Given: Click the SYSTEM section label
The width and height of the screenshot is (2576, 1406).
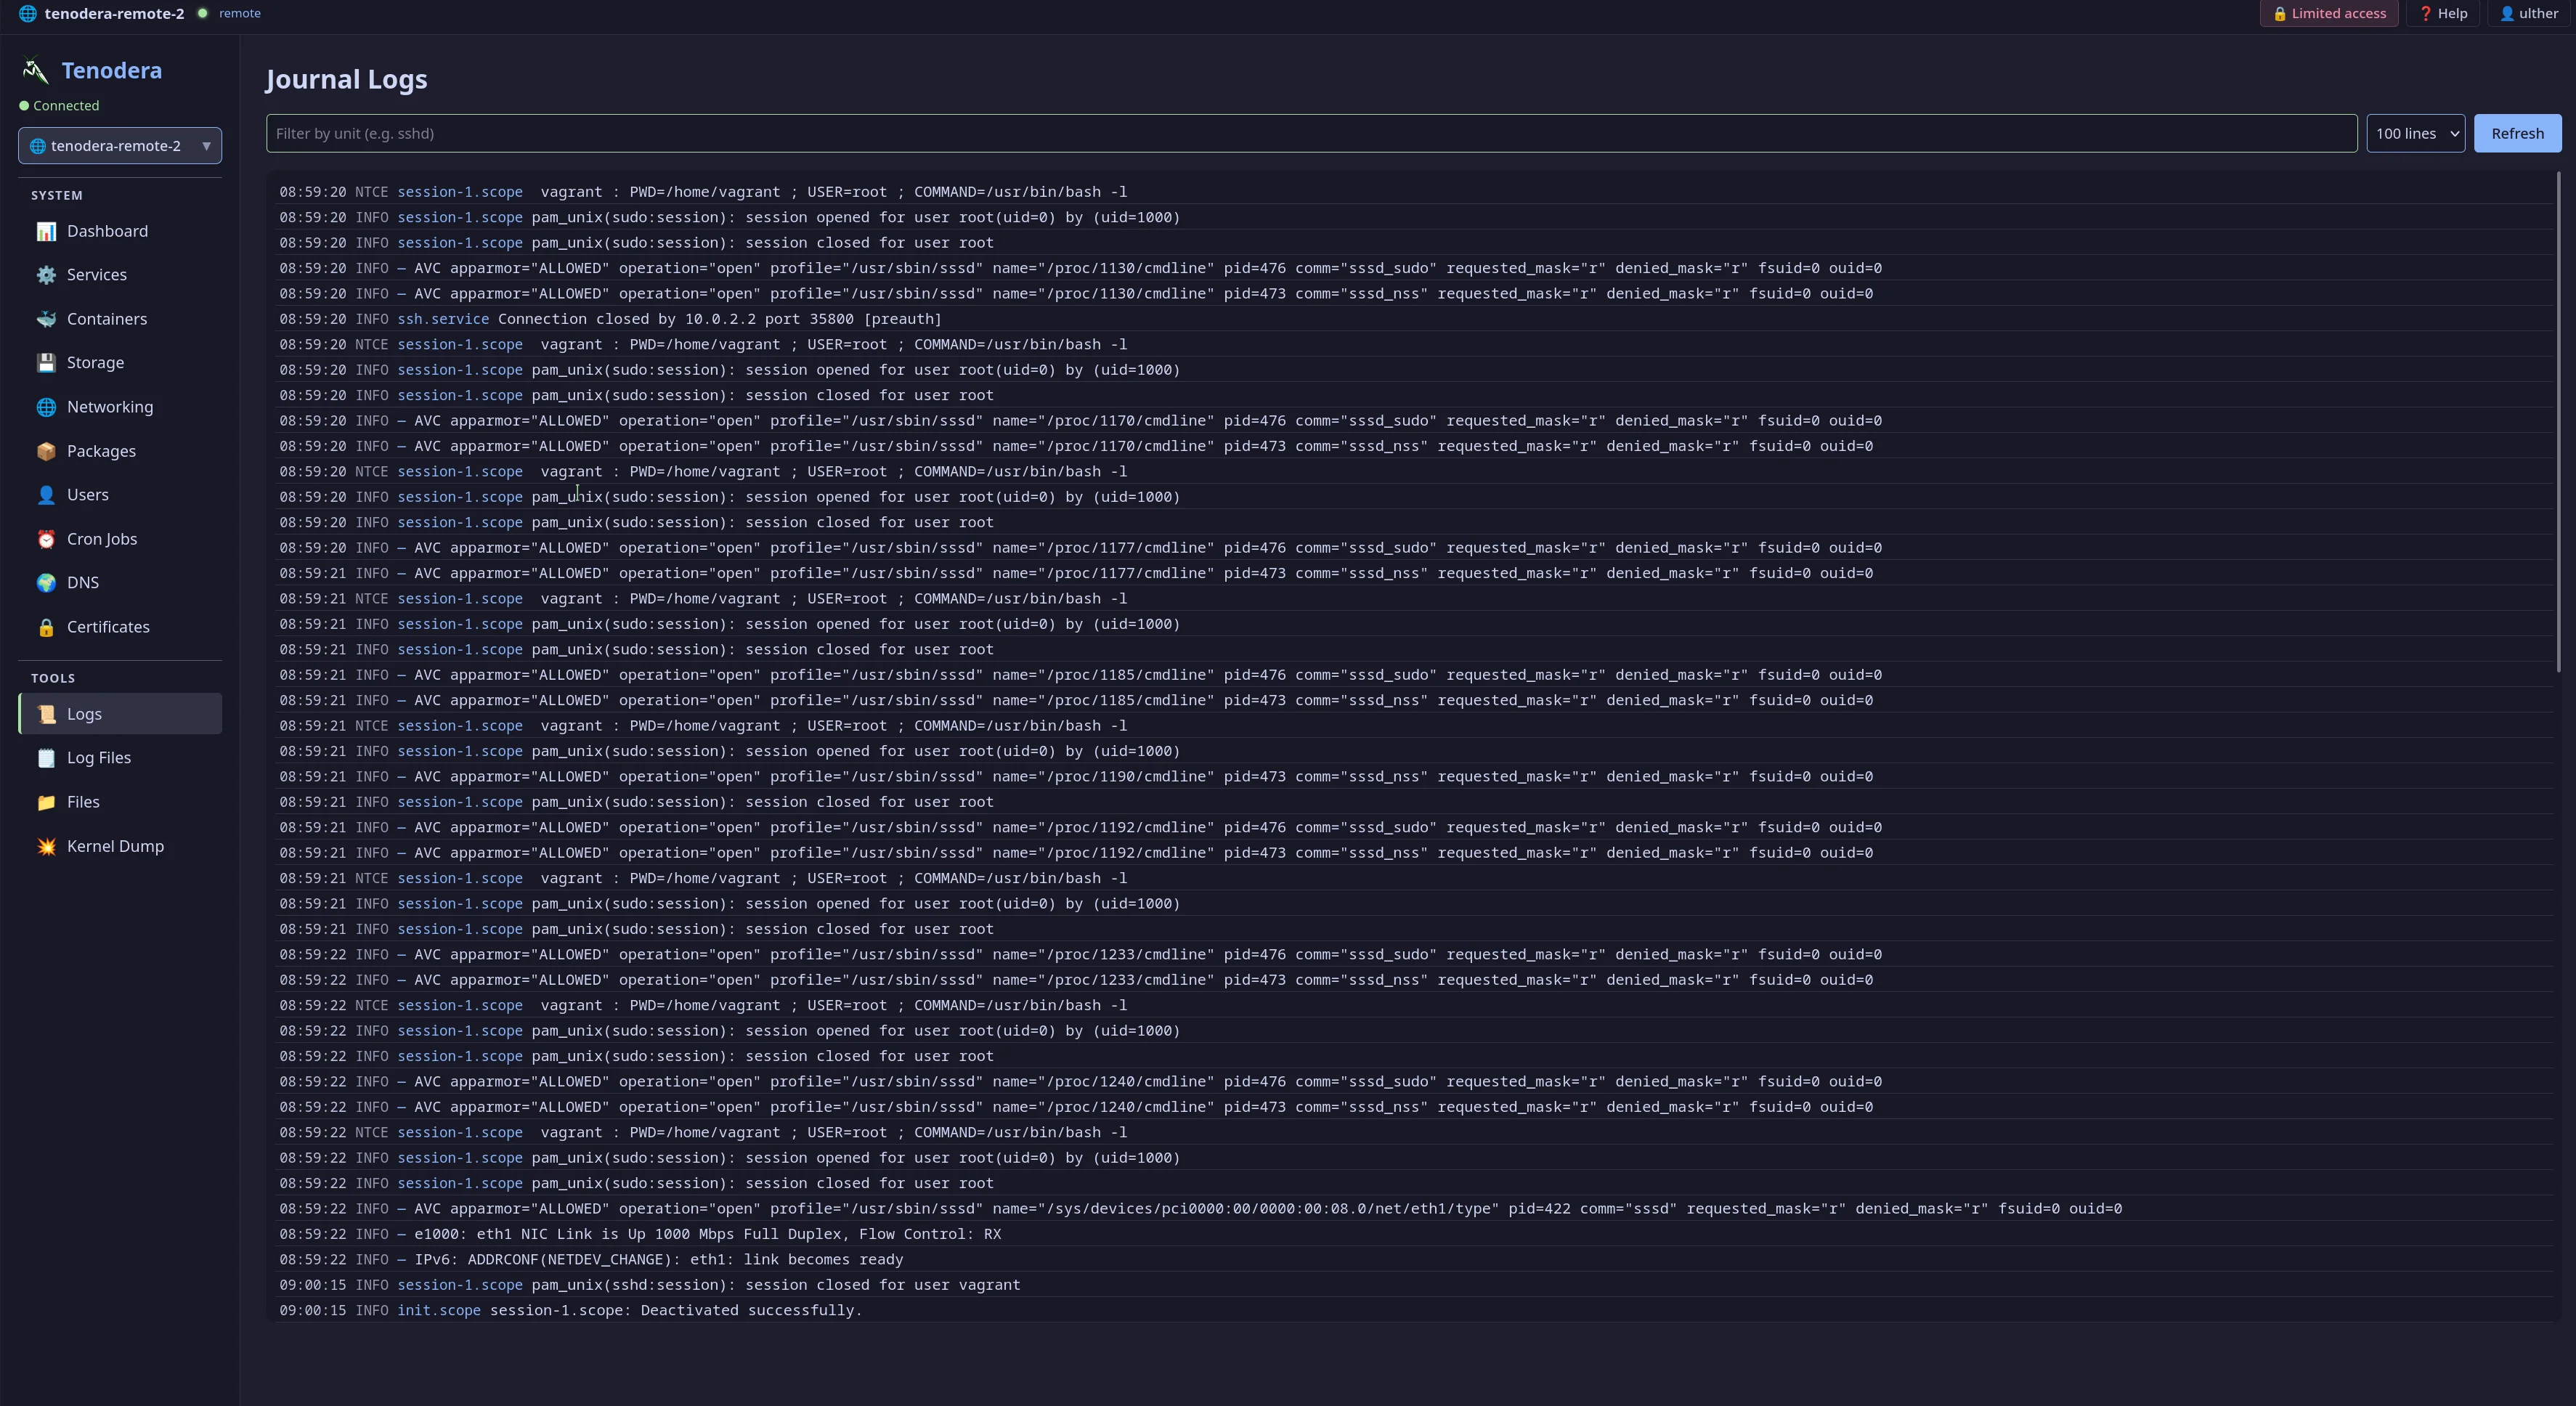Looking at the screenshot, I should 57,195.
